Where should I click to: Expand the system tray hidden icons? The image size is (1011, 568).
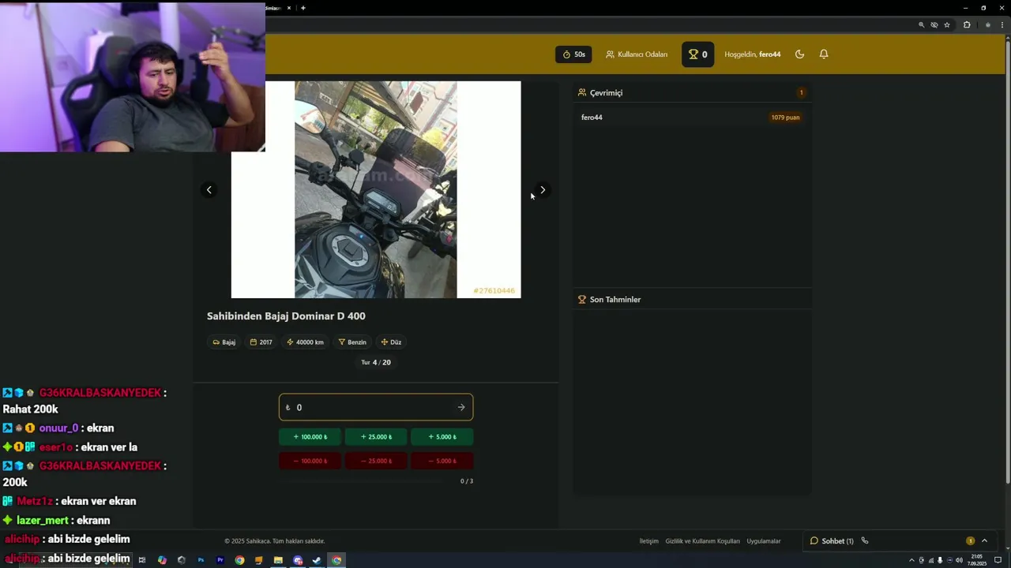pyautogui.click(x=911, y=560)
